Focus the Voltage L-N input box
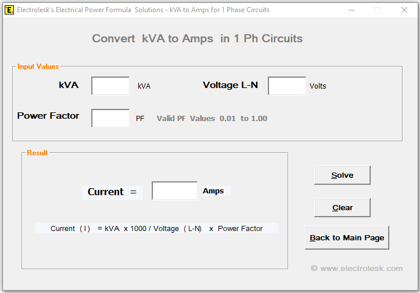The width and height of the screenshot is (420, 293). click(286, 86)
